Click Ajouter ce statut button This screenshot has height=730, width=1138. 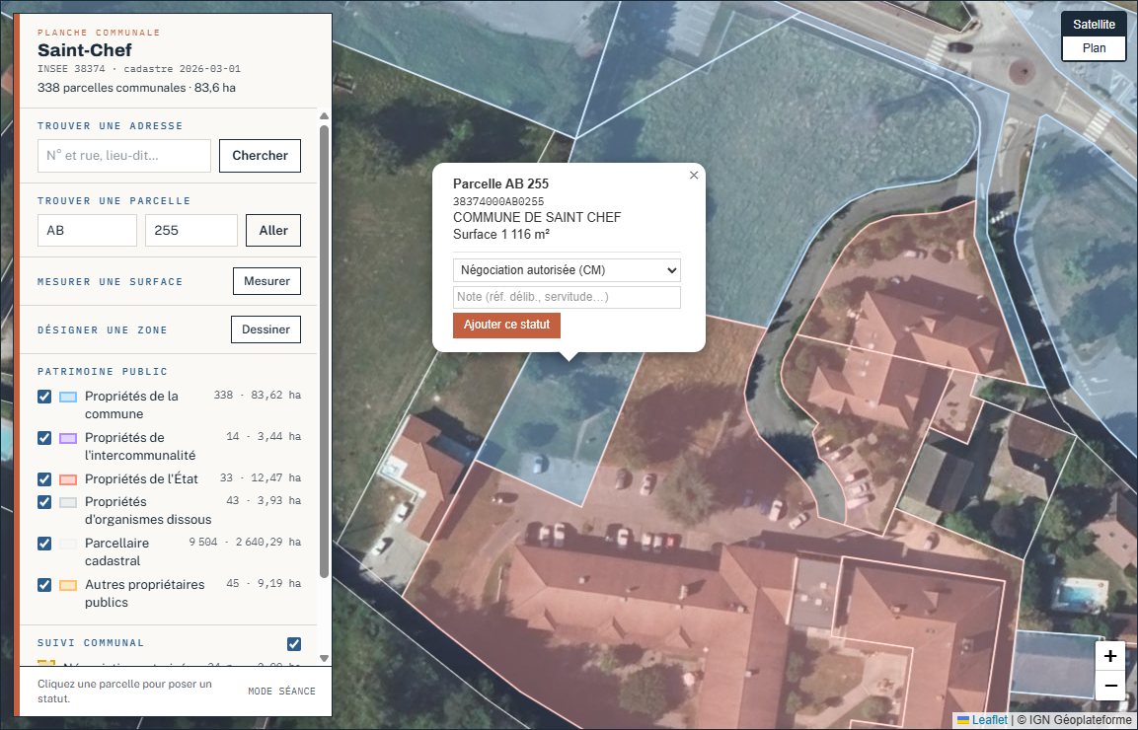point(506,325)
